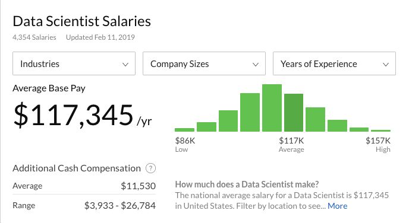Select the tallest histogram bar
This screenshot has width=409, height=223.
[x=272, y=108]
